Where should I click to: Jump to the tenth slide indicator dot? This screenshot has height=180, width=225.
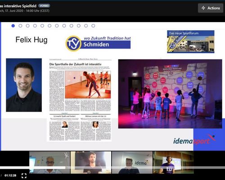pyautogui.click(x=79, y=26)
